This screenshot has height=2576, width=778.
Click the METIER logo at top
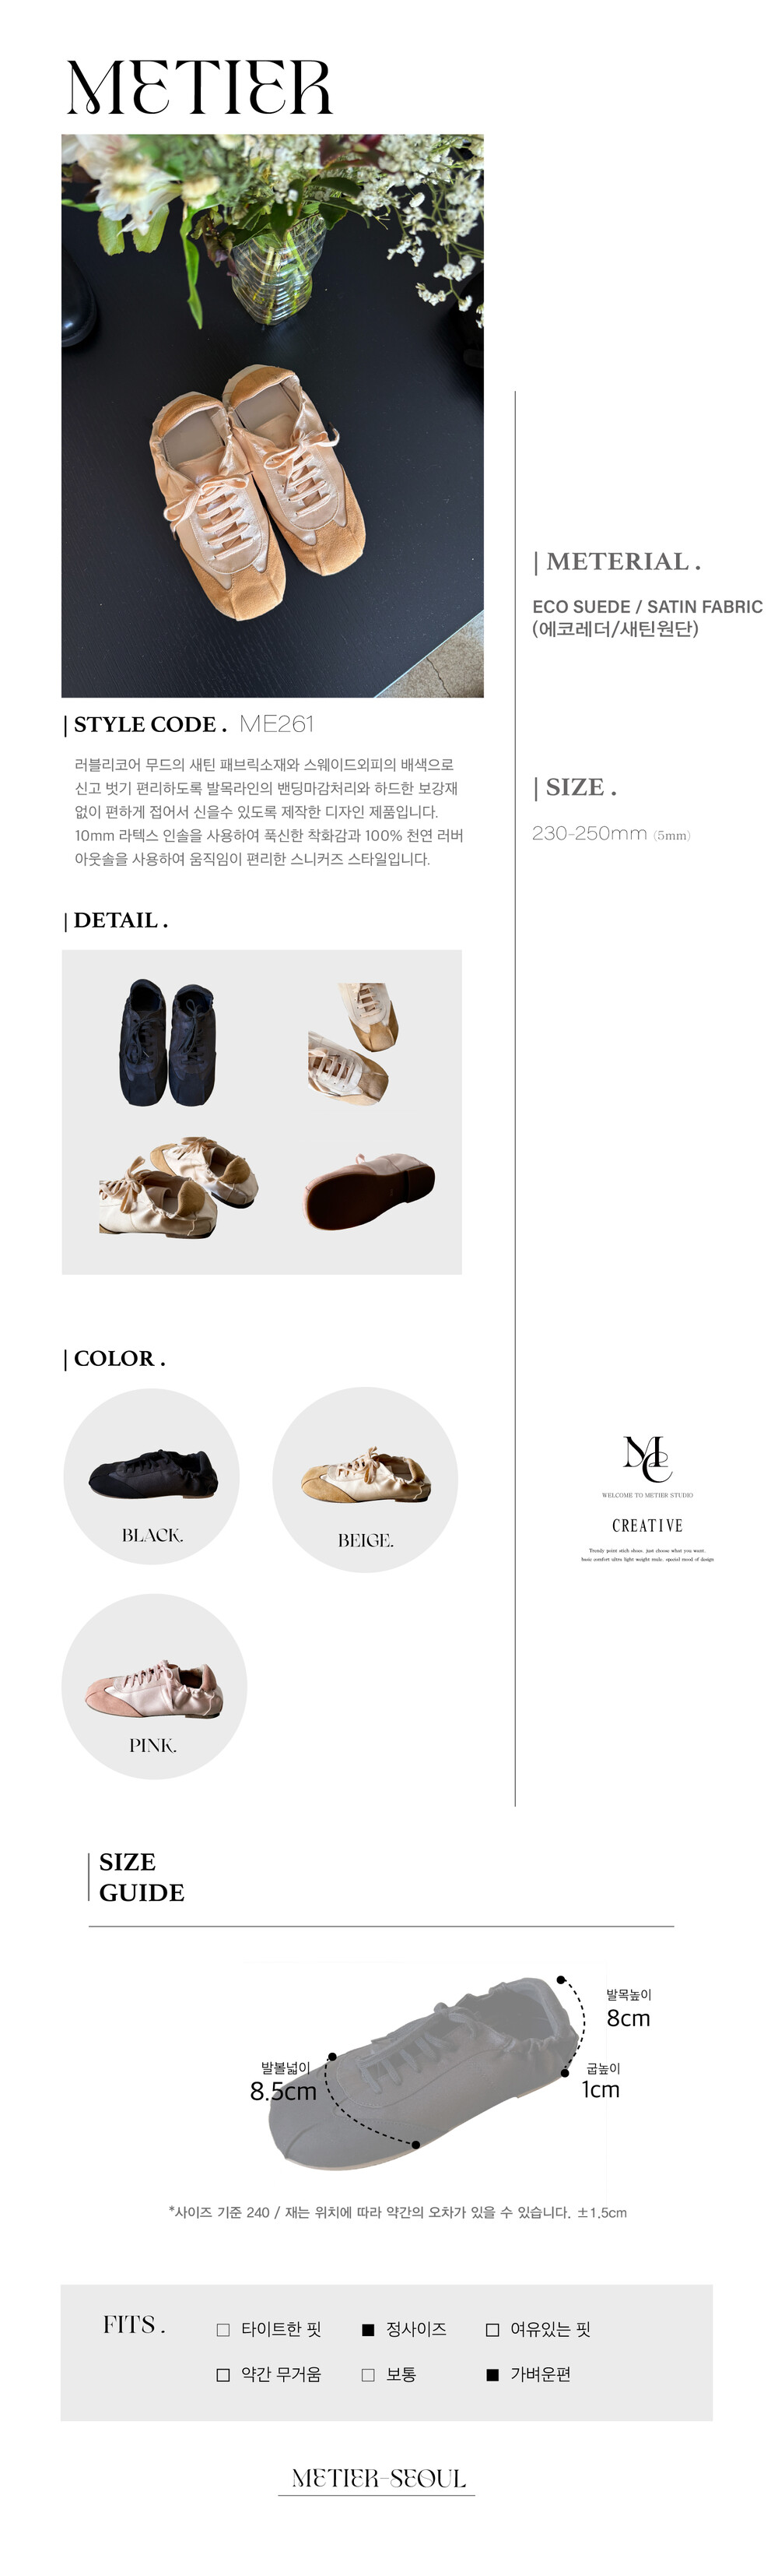point(198,87)
